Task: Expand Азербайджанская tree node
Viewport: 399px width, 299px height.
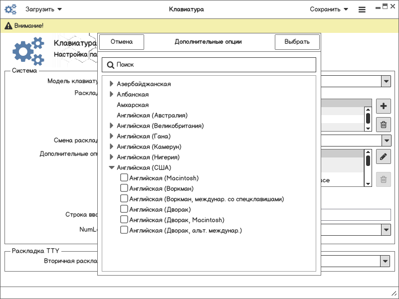Action: click(x=111, y=84)
